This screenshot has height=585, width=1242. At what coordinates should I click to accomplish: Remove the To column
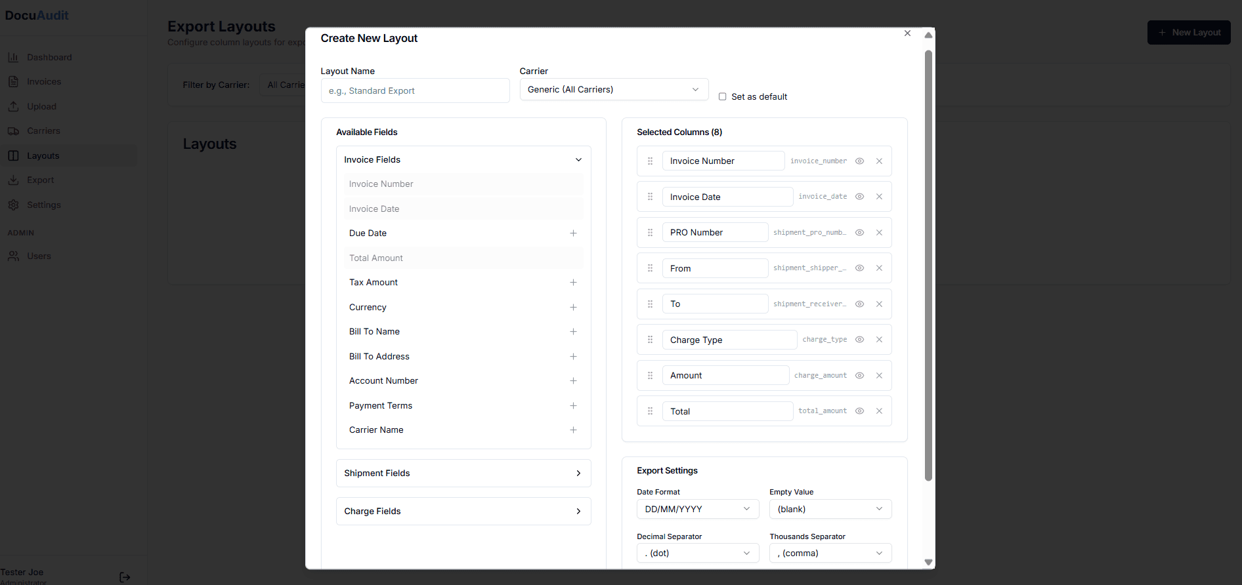pos(879,304)
